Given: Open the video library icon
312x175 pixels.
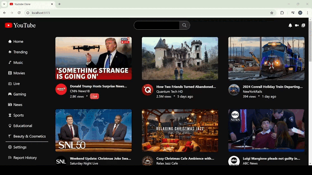Looking at the screenshot, I should [303, 26].
